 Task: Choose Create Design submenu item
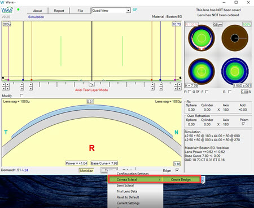coord(181,179)
